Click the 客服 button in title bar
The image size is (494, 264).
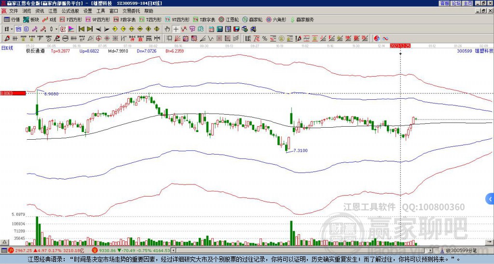click(444, 3)
